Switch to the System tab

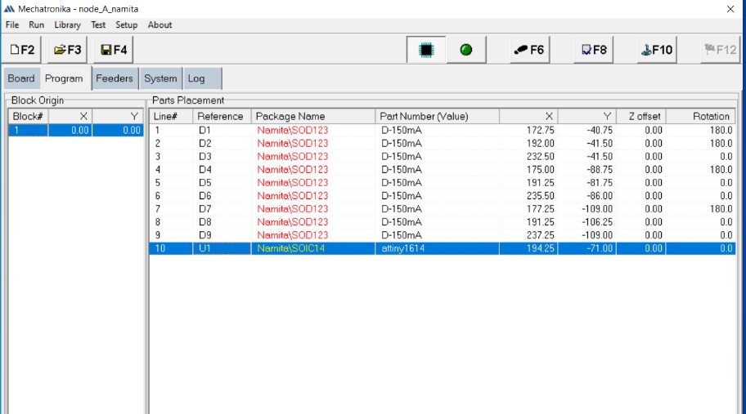160,78
